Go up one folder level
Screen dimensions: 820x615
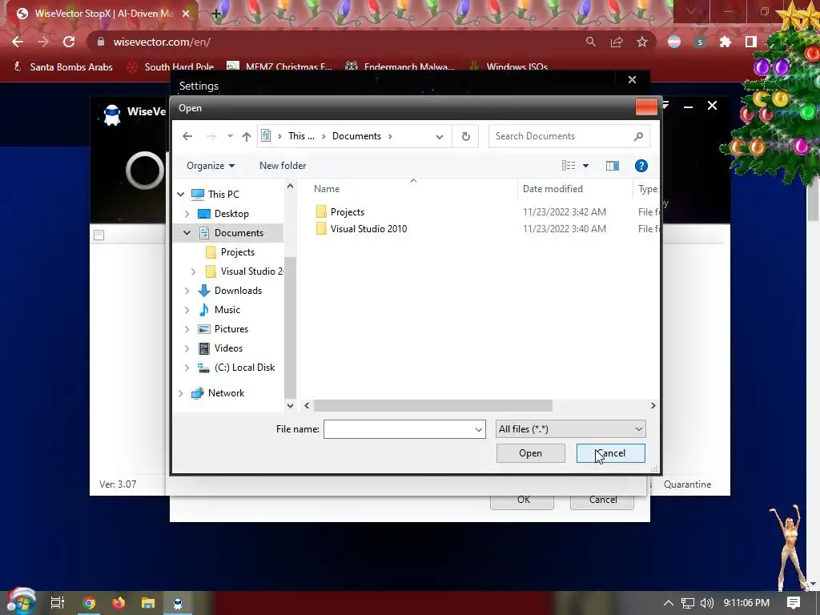point(247,136)
